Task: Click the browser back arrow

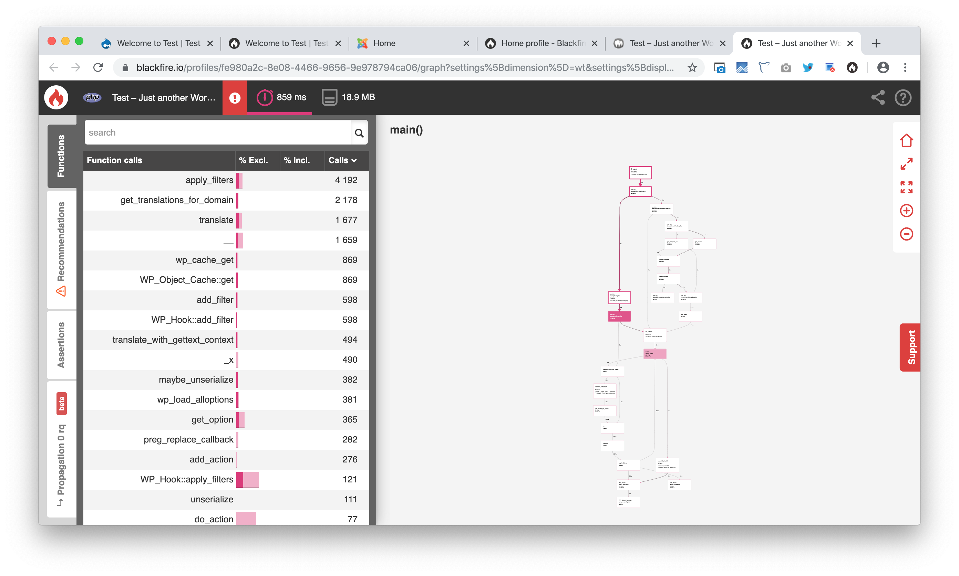Action: point(54,67)
